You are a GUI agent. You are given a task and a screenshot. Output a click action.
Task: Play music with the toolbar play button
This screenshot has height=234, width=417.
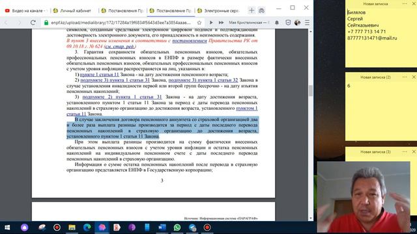[x=211, y=23]
